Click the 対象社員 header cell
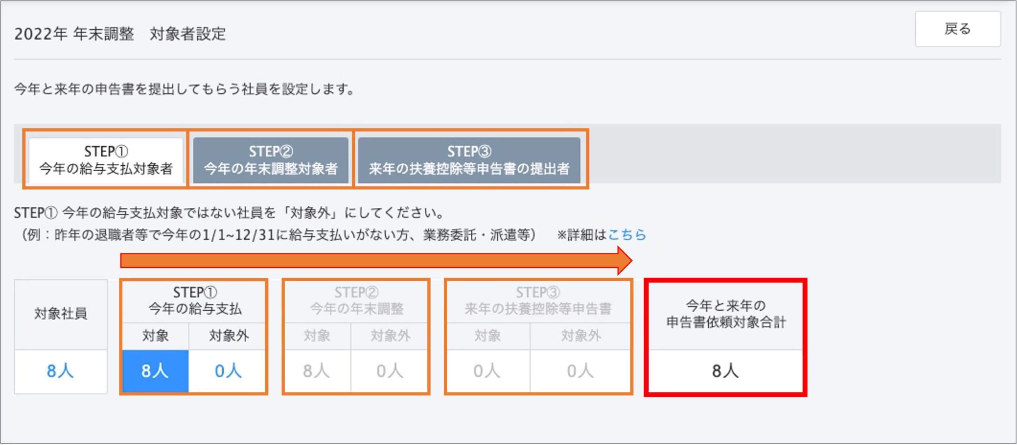This screenshot has height=445, width=1017. 60,314
